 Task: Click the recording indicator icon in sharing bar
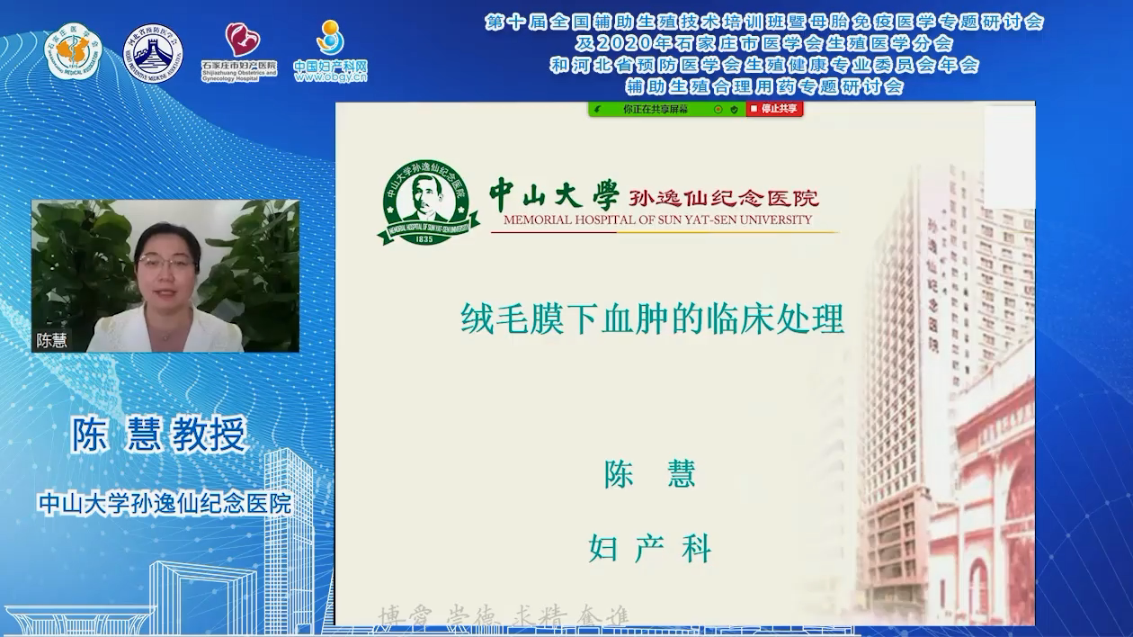(718, 109)
